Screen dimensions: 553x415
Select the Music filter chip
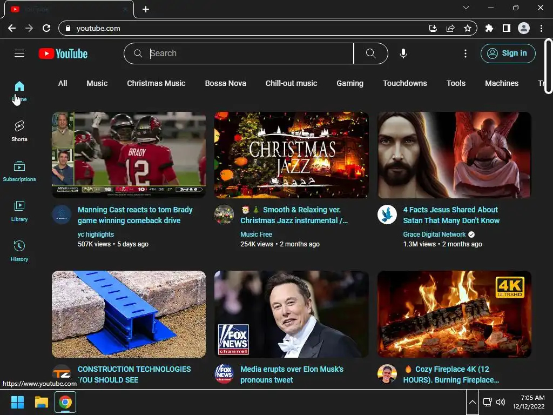coord(97,83)
